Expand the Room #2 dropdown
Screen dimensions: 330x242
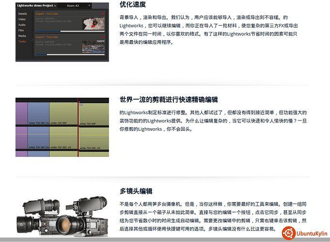89,6
